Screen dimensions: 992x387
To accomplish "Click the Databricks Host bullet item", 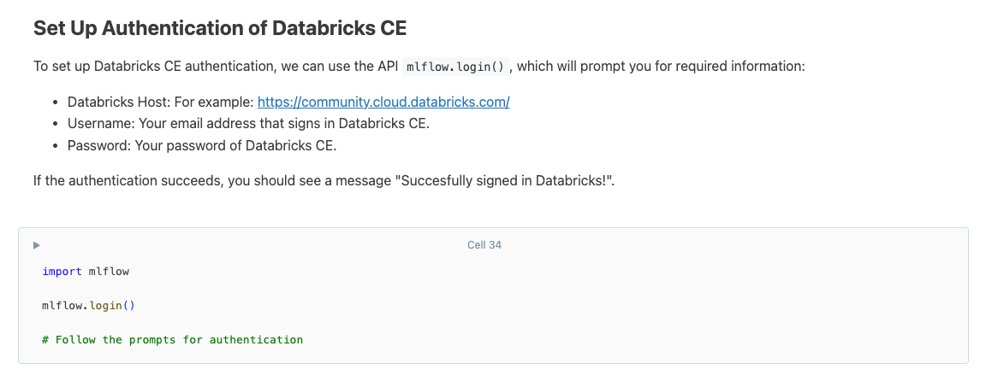I will (x=161, y=102).
